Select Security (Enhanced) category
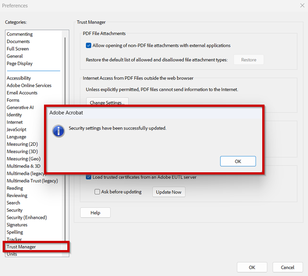Image resolution: width=308 pixels, height=276 pixels. coord(26,218)
